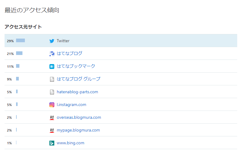Click the はてなブログ pixel icon
This screenshot has width=246, height=154.
[x=52, y=54]
